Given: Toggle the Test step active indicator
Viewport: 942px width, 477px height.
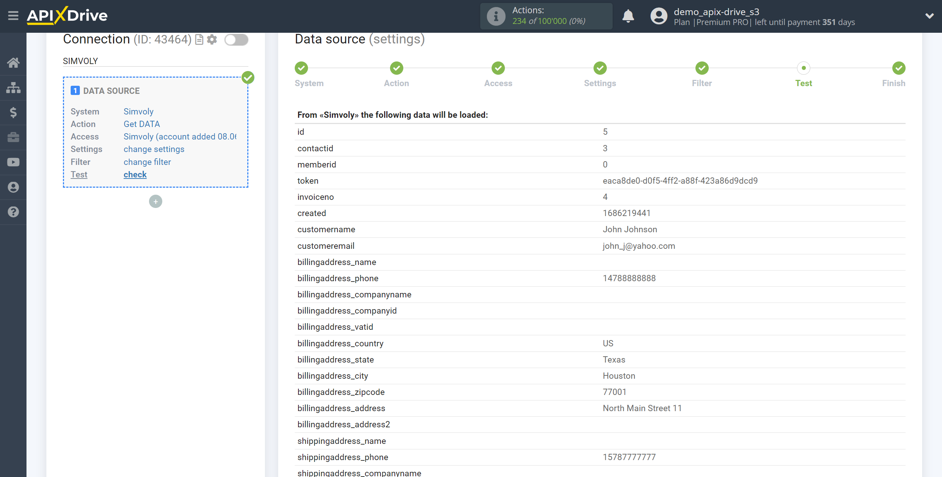Looking at the screenshot, I should (803, 67).
